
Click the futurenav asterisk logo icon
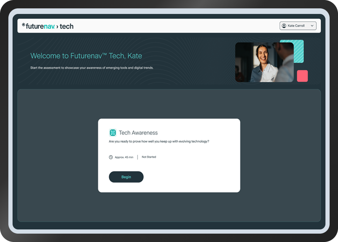tap(23, 25)
